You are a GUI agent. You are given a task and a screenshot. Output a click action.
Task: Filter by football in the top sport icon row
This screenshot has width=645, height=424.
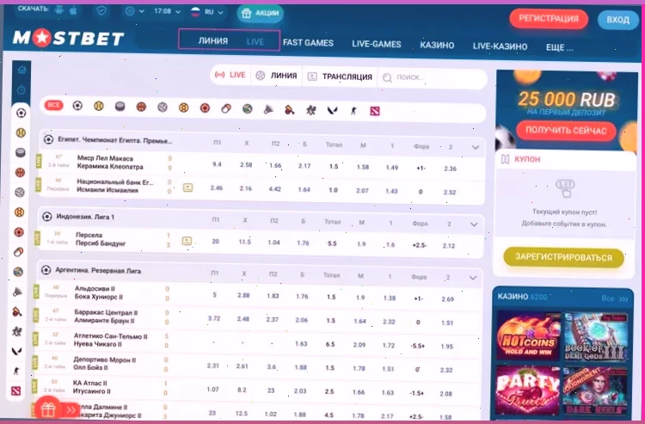(77, 106)
